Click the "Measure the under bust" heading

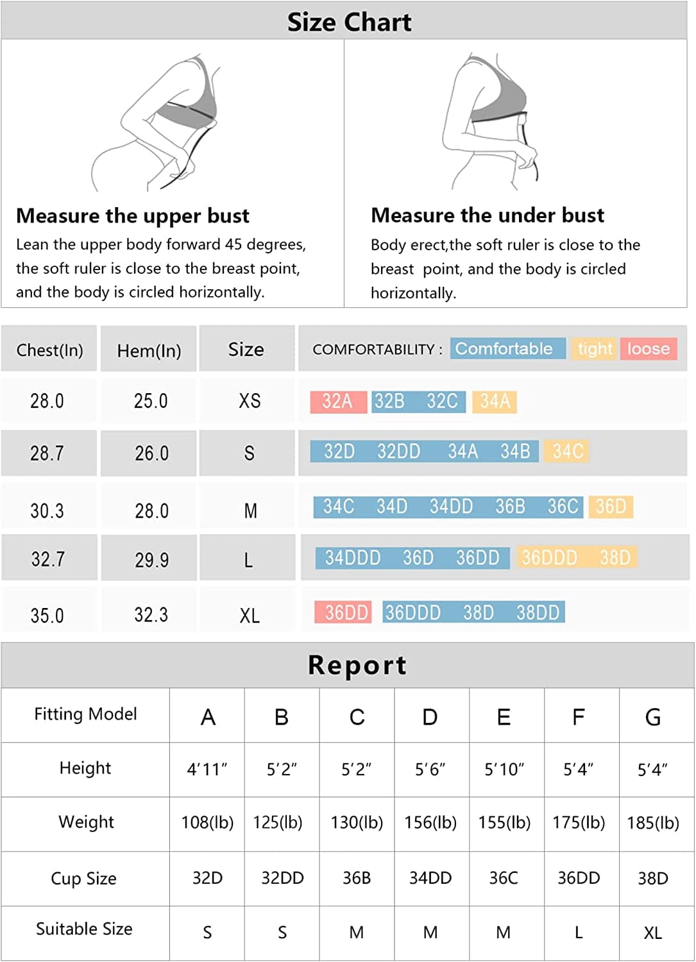click(488, 215)
